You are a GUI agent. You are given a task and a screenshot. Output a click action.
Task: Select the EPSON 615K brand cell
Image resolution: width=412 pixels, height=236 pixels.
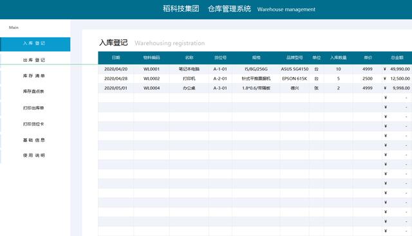pos(295,78)
